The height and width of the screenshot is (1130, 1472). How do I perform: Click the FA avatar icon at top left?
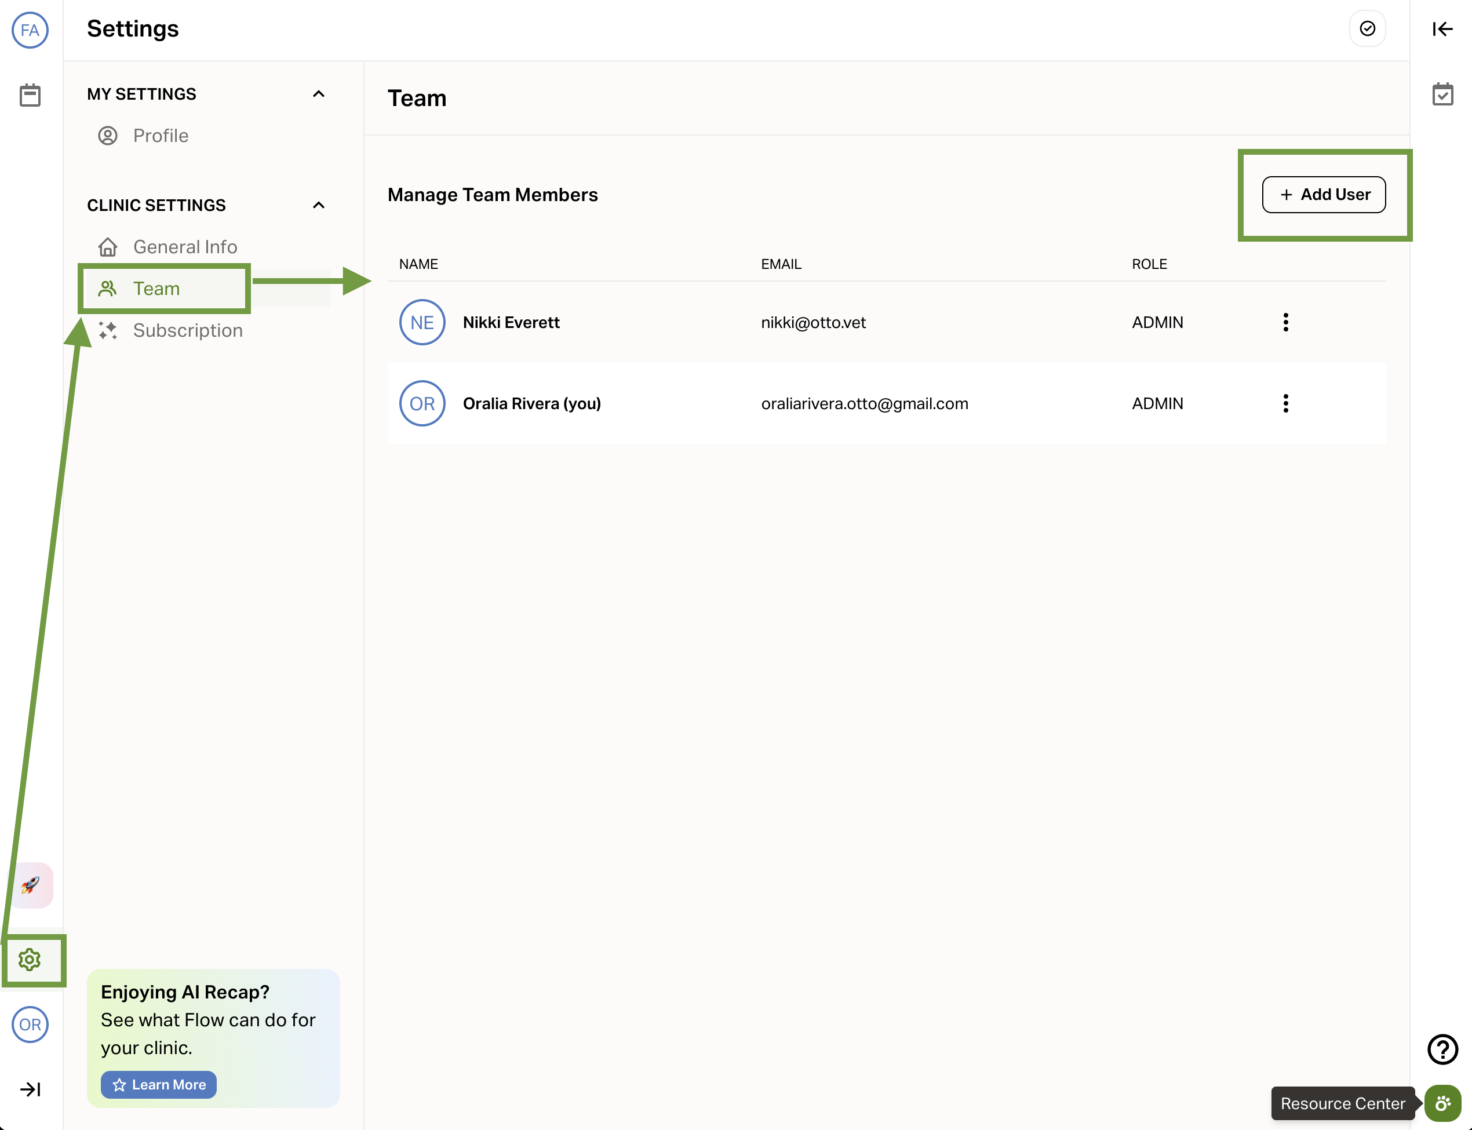[x=30, y=30]
